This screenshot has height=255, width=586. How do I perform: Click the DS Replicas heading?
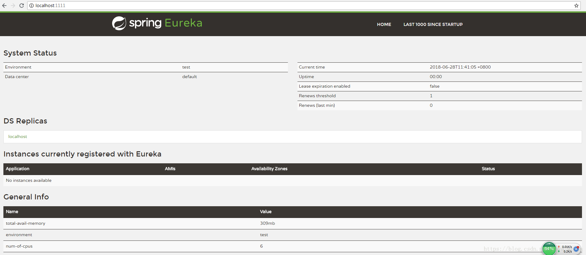coord(25,121)
